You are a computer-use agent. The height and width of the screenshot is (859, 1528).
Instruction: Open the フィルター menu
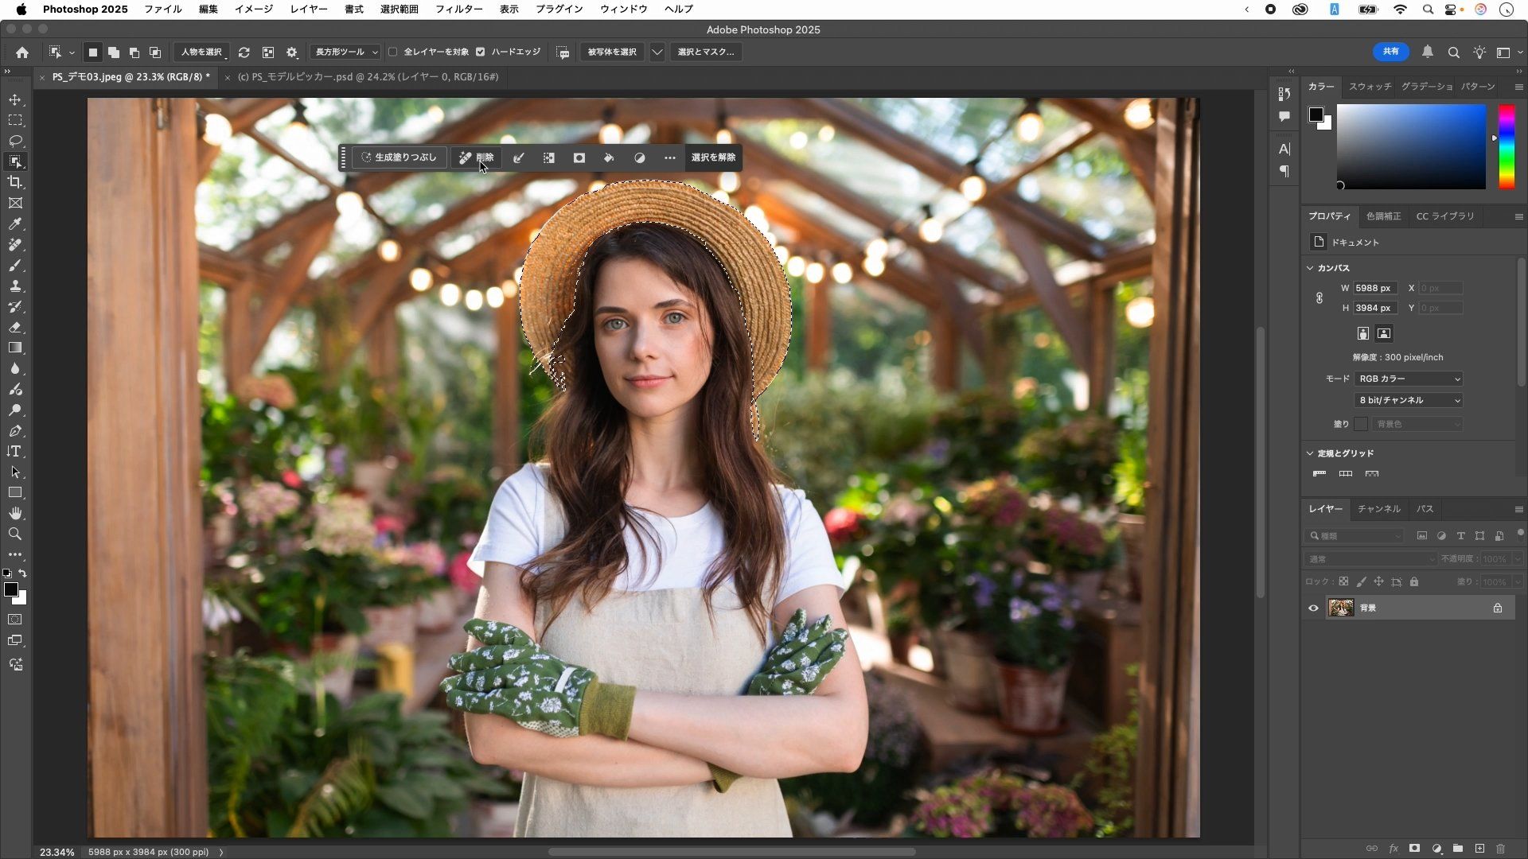coord(458,10)
